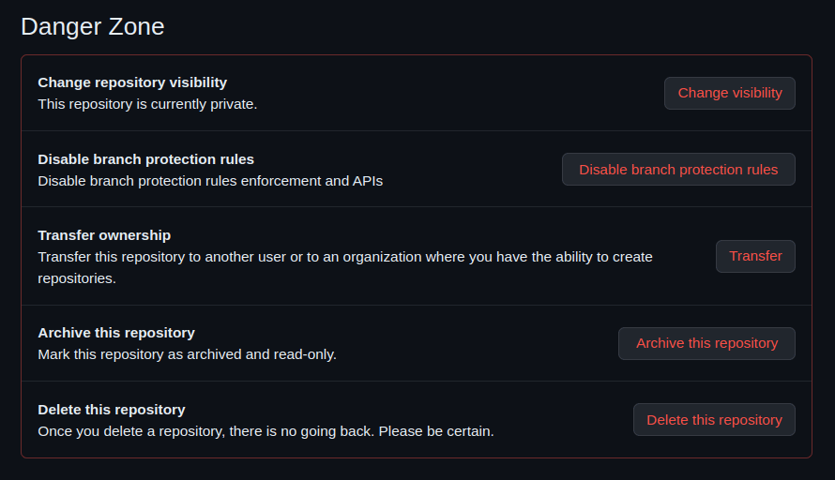This screenshot has height=480, width=835.
Task: Click the branch protection enforcement and APIs description
Action: (210, 181)
